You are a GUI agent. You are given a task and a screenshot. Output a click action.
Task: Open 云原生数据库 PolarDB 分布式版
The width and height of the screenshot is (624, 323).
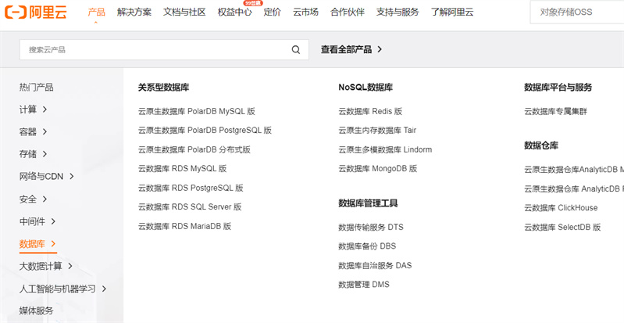pyautogui.click(x=194, y=150)
